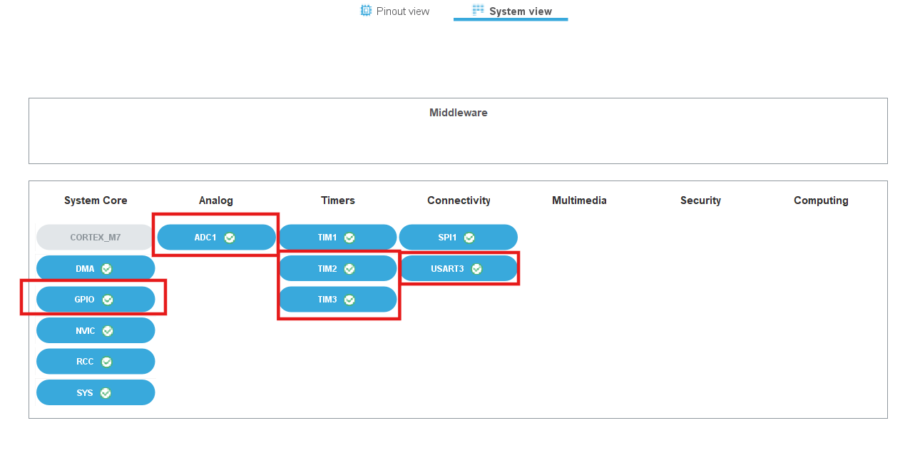This screenshot has width=920, height=458.
Task: Click the status checkmark on USART3
Action: pyautogui.click(x=476, y=269)
